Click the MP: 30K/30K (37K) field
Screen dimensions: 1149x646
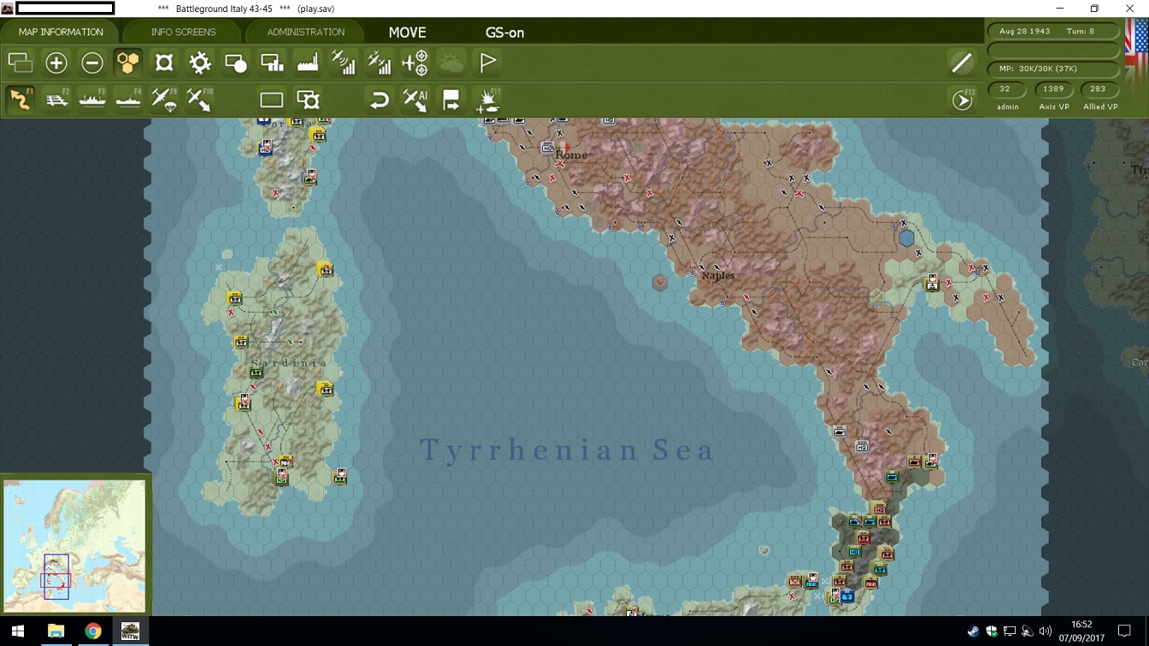coord(1053,68)
